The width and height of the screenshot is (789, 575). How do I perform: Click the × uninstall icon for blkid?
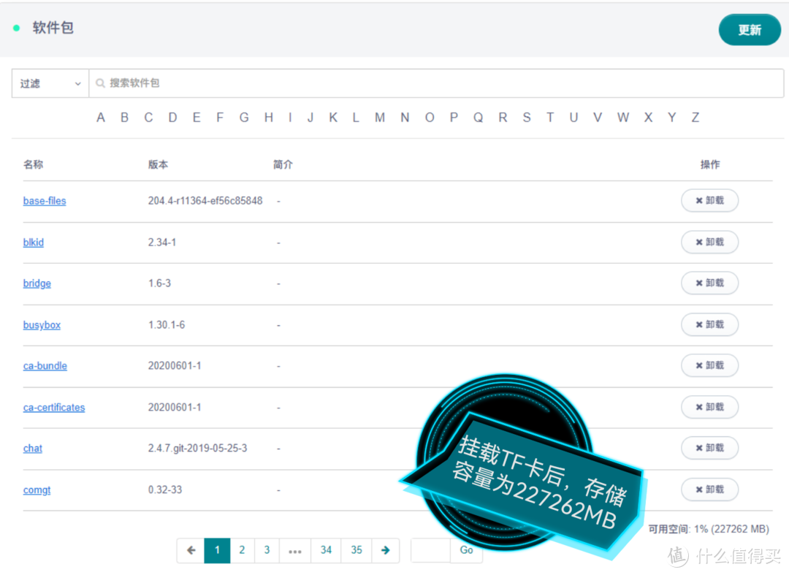pyautogui.click(x=698, y=242)
